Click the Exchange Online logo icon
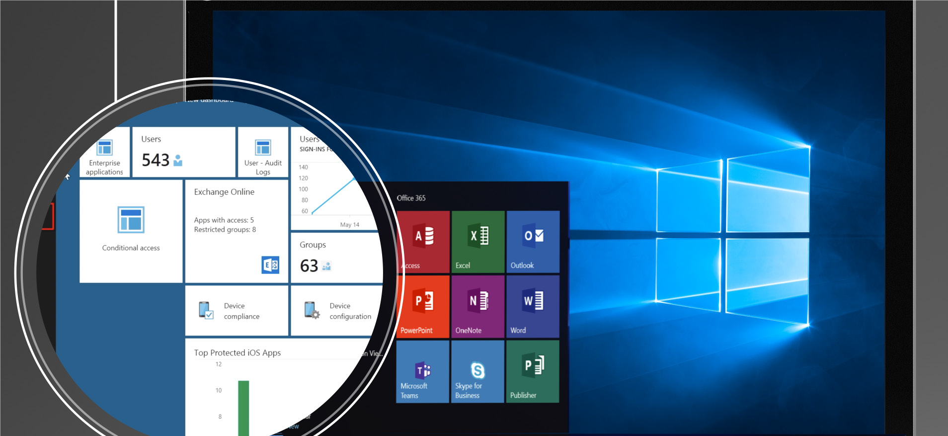This screenshot has height=436, width=948. [x=270, y=265]
